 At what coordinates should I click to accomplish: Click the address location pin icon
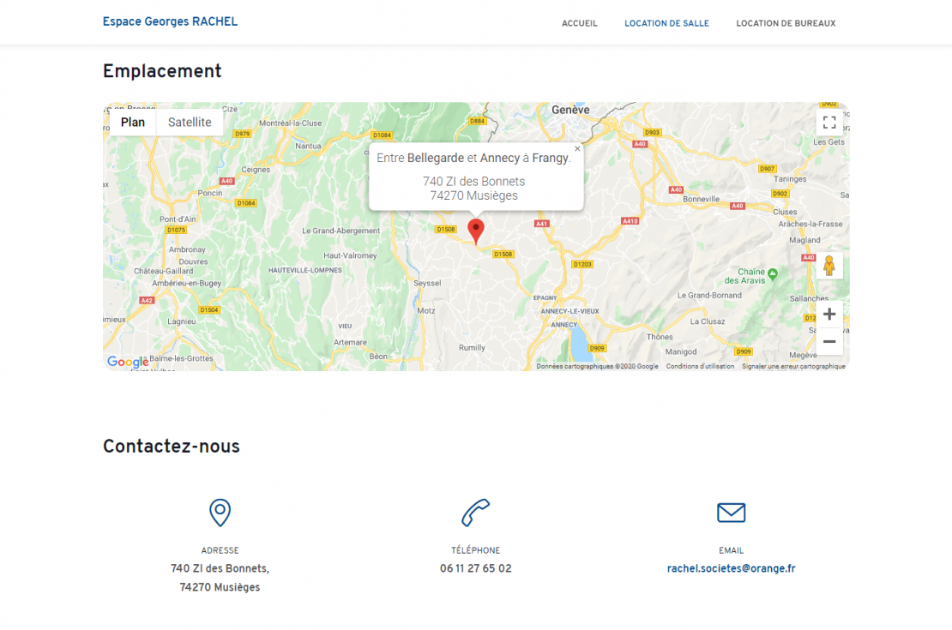[220, 513]
